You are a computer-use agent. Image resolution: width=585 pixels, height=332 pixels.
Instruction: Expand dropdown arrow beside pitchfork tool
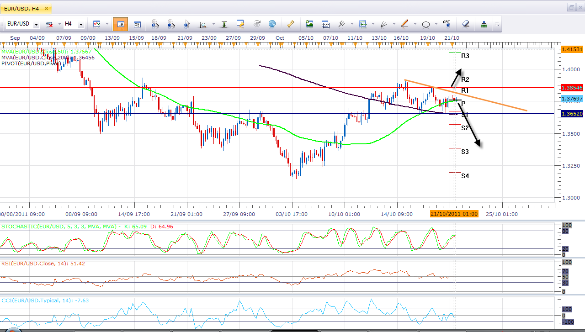351,24
